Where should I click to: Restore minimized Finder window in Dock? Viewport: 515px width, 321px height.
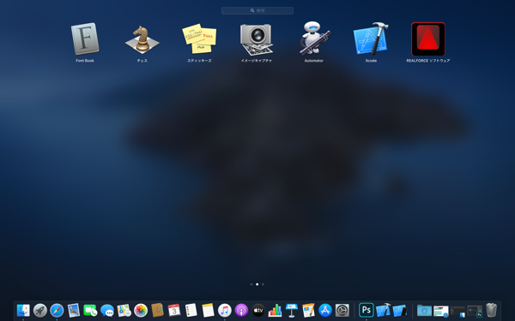coord(457,312)
